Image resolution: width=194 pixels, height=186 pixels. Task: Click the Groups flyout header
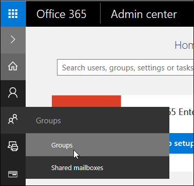tap(98, 120)
